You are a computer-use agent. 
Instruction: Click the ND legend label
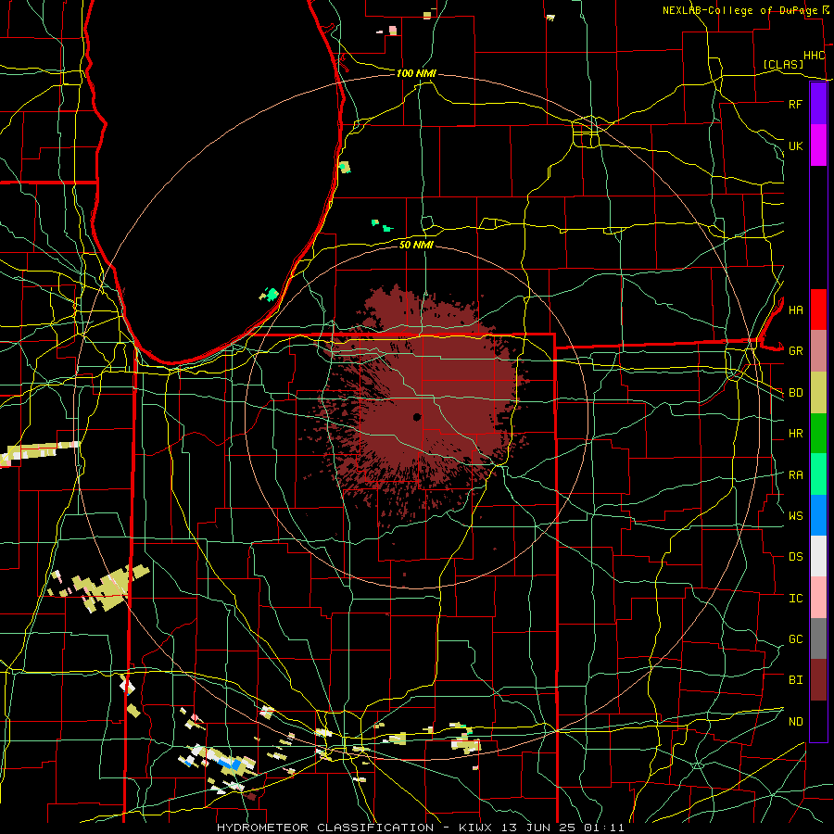(x=795, y=722)
